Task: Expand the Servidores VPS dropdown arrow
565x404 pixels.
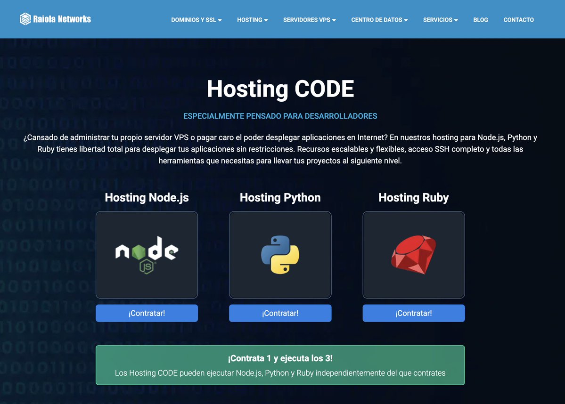Action: point(334,20)
